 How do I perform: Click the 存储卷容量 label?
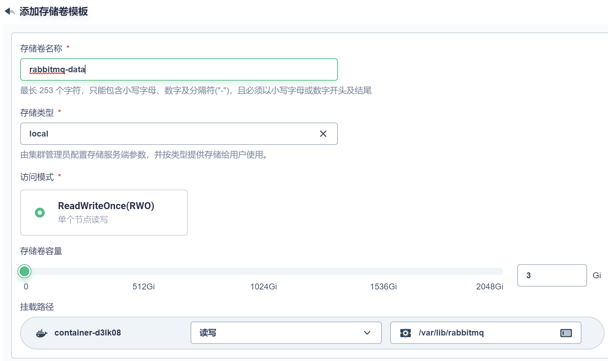point(41,251)
